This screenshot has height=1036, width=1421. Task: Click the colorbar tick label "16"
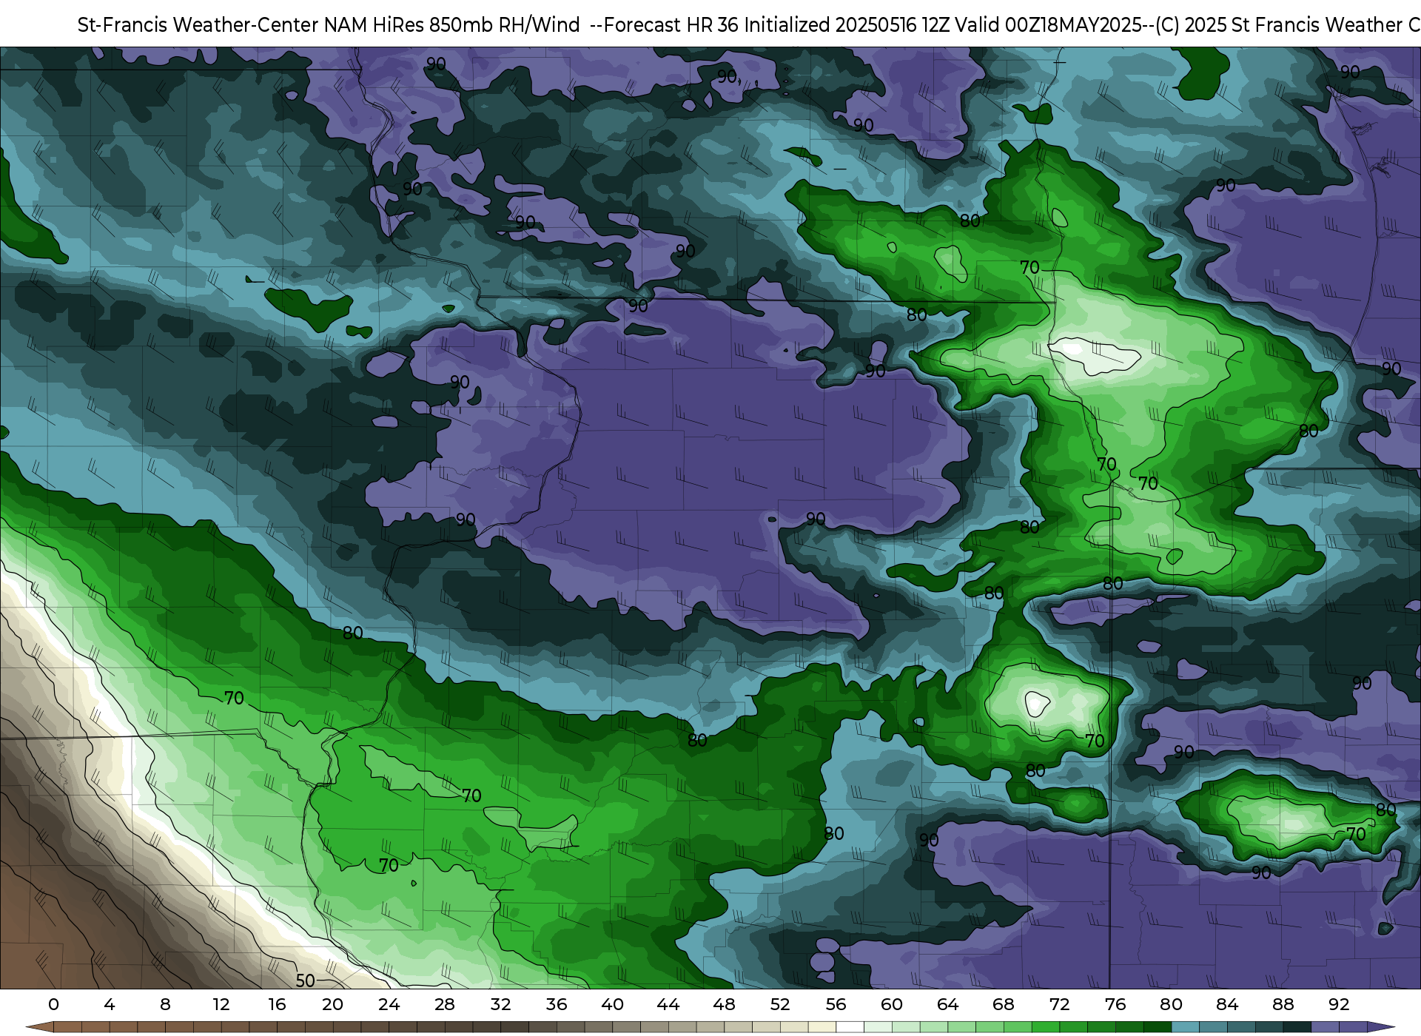[x=277, y=1005]
